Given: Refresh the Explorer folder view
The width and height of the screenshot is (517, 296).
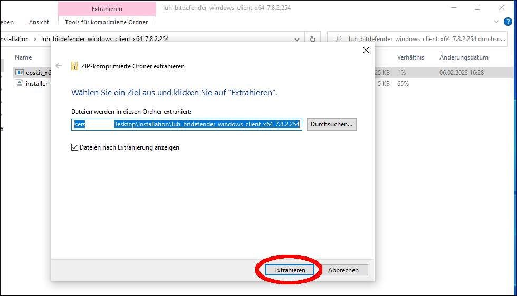Looking at the screenshot, I should 312,39.
